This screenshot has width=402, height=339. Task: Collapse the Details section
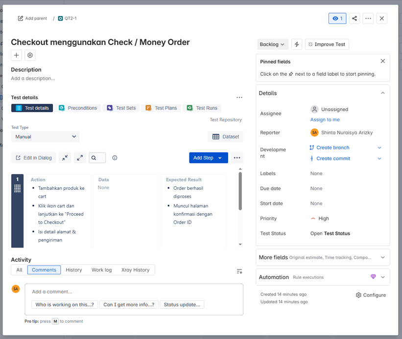tap(382, 93)
